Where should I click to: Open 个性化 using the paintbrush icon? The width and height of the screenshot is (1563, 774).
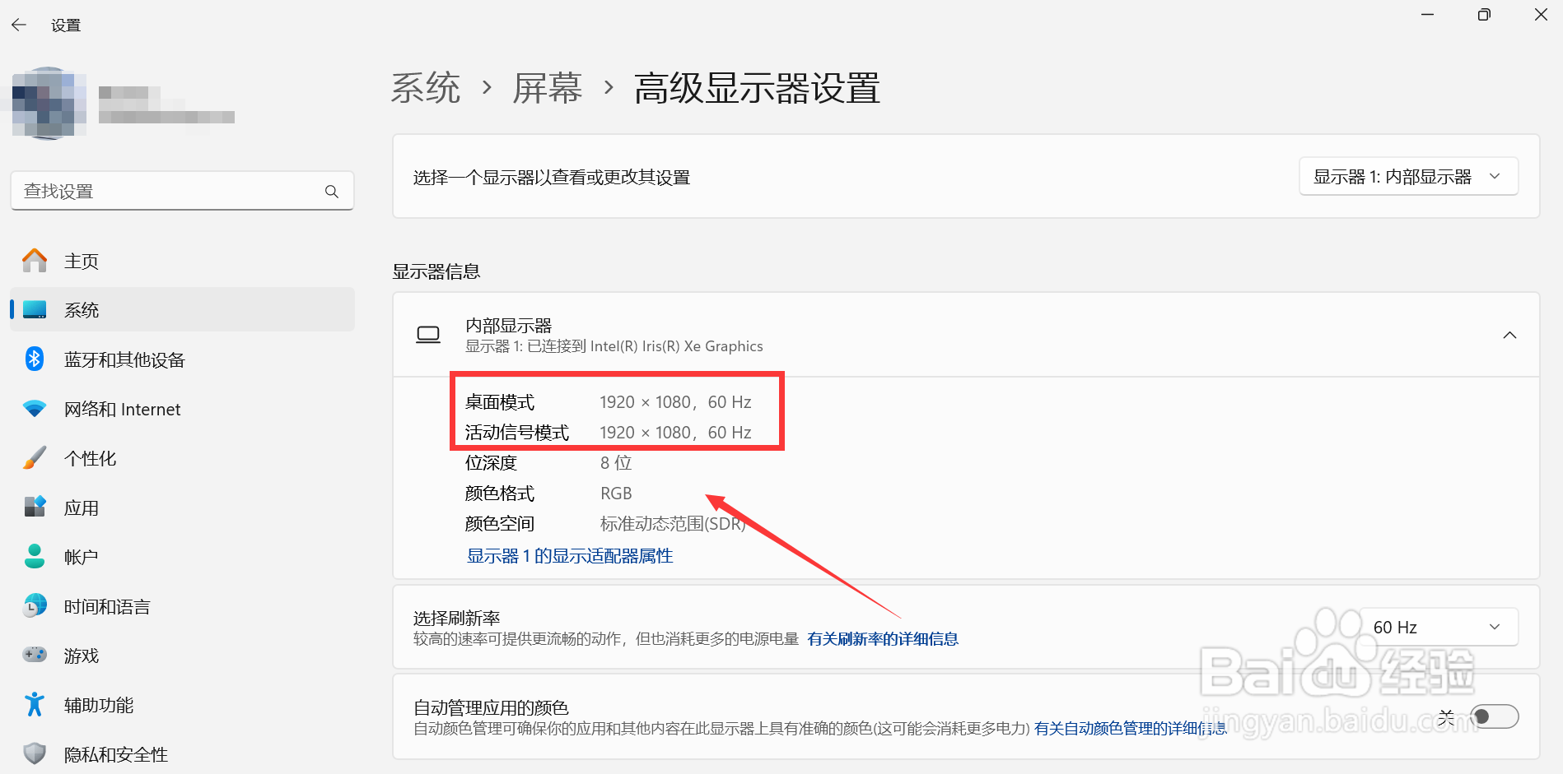tap(34, 458)
